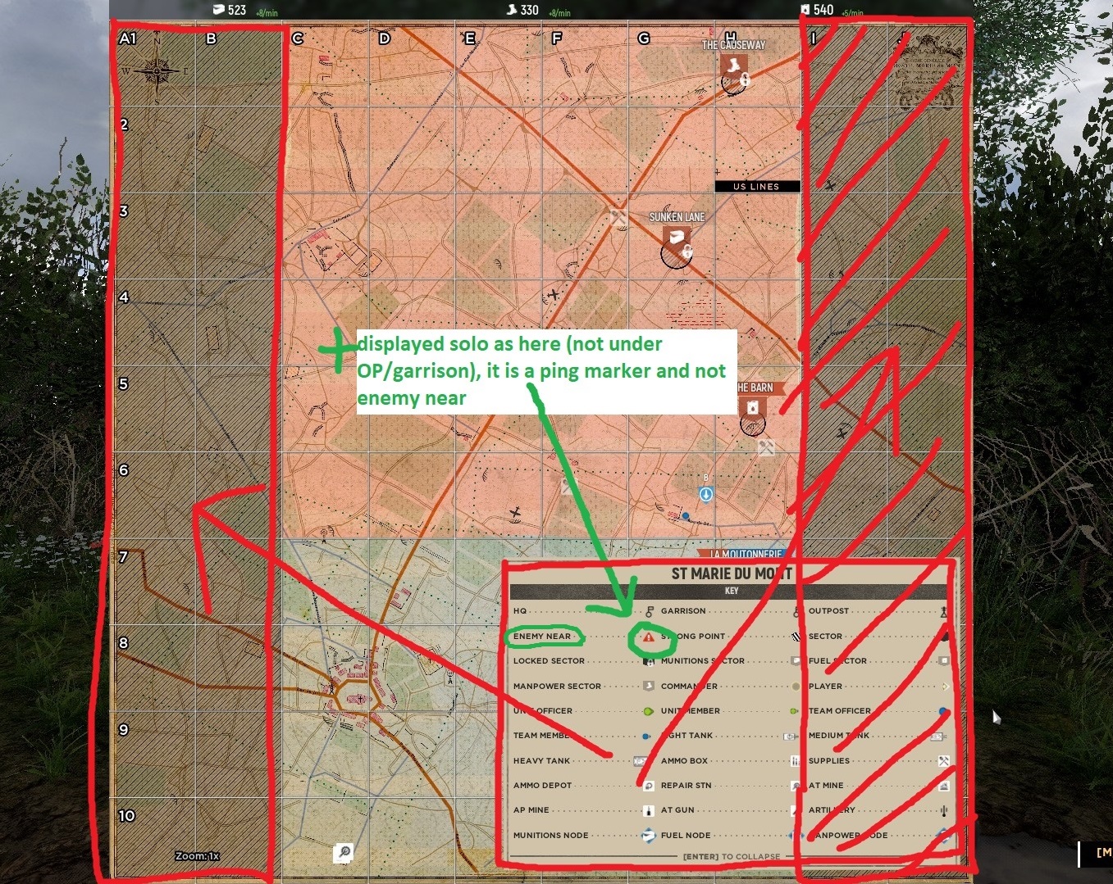Click grid row label 7
This screenshot has height=884, width=1113.
(123, 557)
